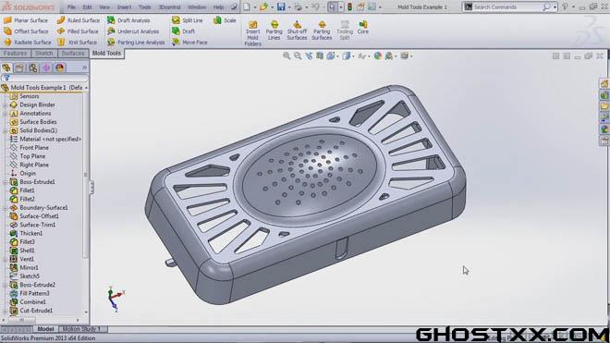
Task: Click the feature tree vertical scrollbar
Action: click(x=86, y=176)
